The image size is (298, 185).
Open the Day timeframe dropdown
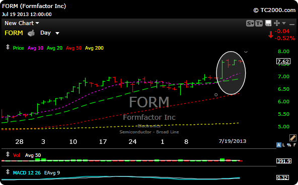pyautogui.click(x=50, y=33)
